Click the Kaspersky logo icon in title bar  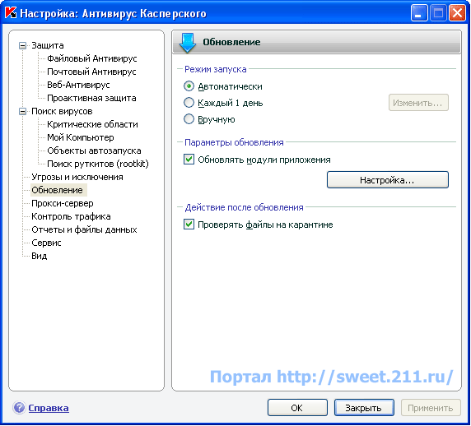pyautogui.click(x=11, y=13)
